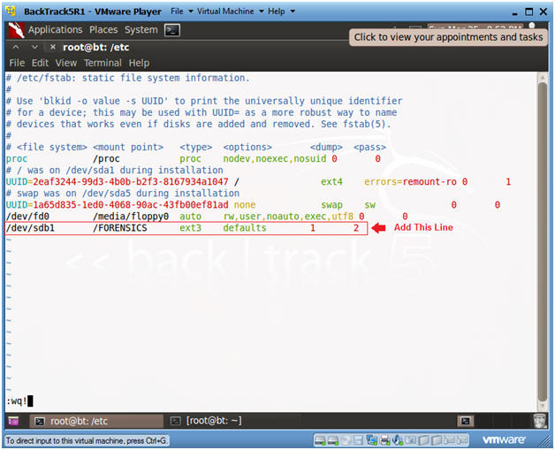555x450 pixels.
Task: Click the 'ext4' filesystem type text
Action: click(x=331, y=181)
